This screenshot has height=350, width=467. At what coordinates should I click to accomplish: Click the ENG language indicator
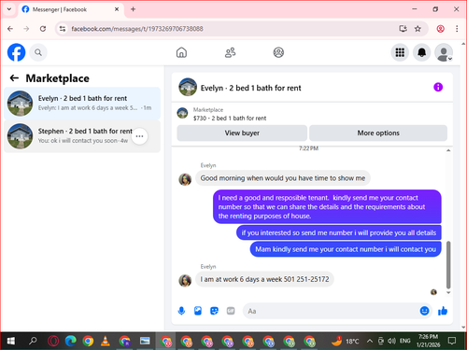[x=404, y=341]
